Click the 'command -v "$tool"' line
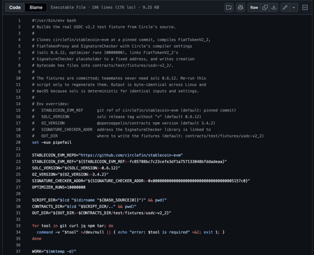Viewport: 314px width, 255px height. click(130, 232)
